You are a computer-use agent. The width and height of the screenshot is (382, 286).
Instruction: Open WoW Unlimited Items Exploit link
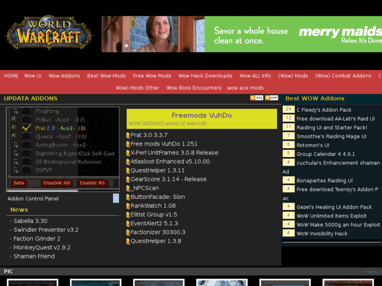[x=332, y=216]
